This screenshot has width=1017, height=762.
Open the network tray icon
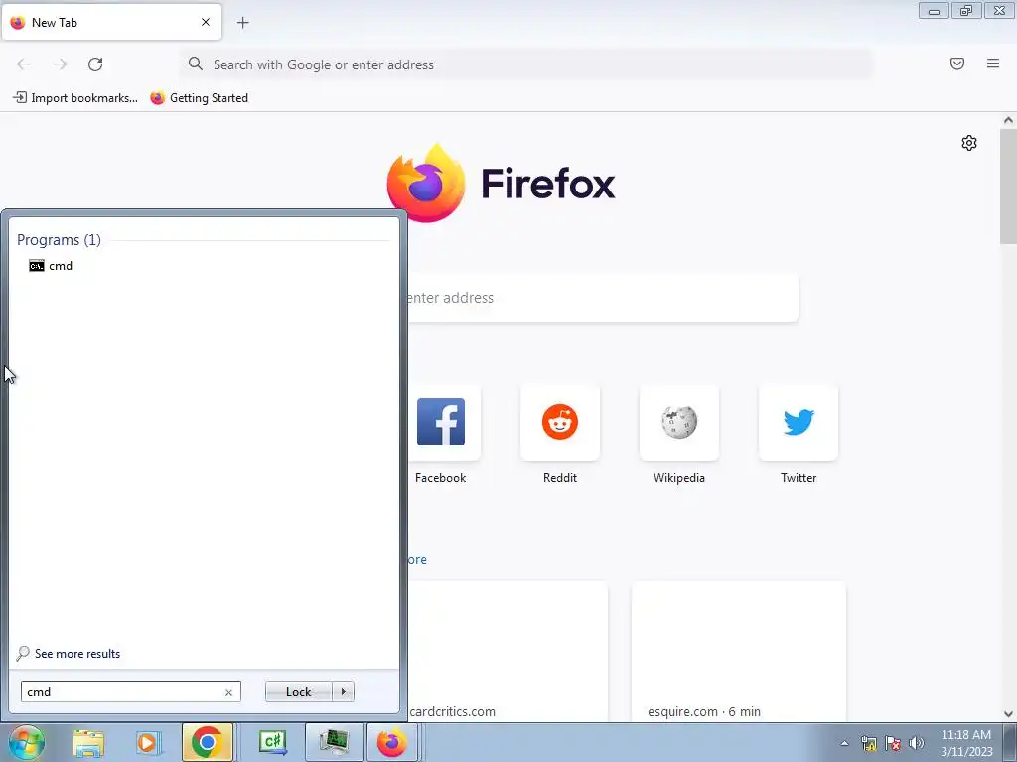[x=869, y=743]
